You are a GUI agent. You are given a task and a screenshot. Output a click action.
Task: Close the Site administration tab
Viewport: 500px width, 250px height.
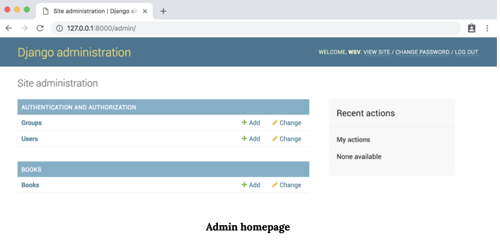(145, 11)
